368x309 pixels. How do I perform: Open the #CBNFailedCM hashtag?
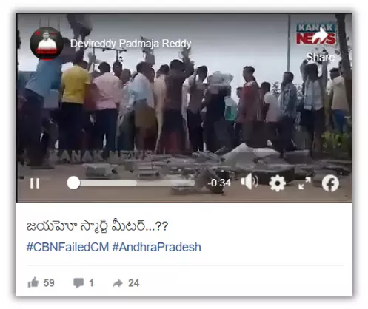pos(67,247)
